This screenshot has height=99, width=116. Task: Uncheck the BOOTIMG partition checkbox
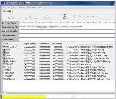(4, 58)
